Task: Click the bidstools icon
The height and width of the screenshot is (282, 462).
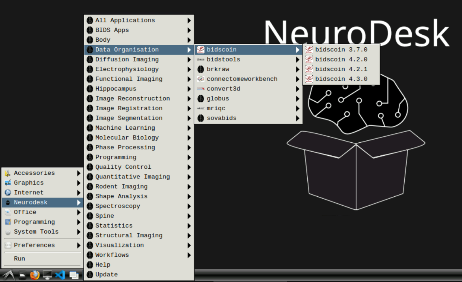Action: 201,60
